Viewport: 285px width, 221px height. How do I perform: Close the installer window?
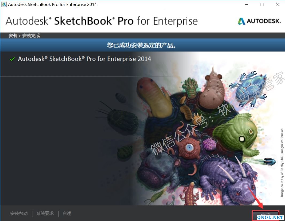pyautogui.click(x=278, y=5)
